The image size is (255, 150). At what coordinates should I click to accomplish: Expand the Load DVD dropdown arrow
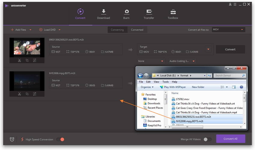(59, 30)
